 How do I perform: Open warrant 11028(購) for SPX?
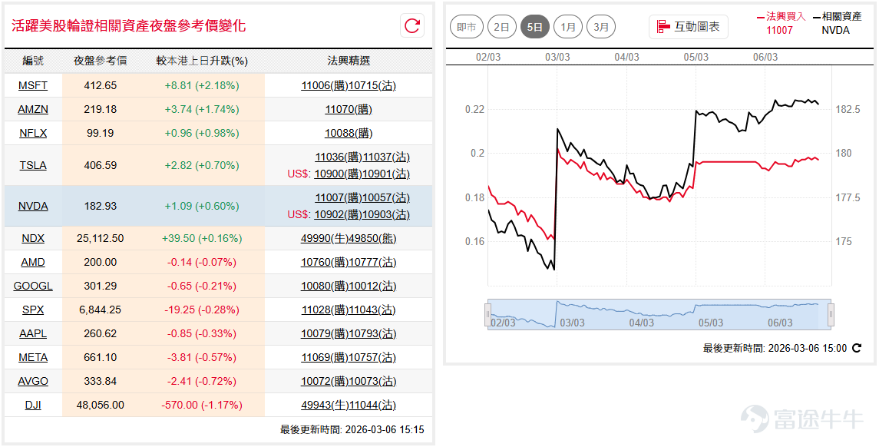[x=325, y=310]
